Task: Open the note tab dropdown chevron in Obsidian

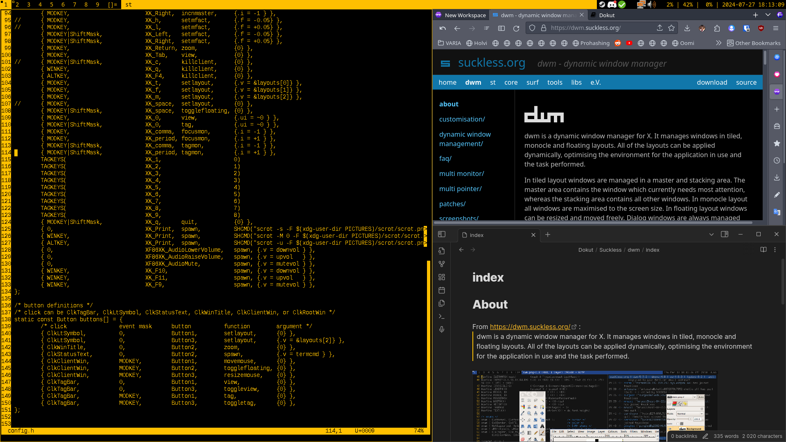Action: pyautogui.click(x=711, y=235)
